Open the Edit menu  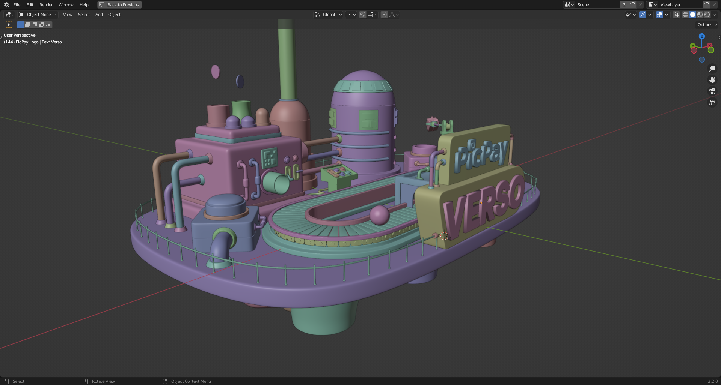(x=30, y=5)
